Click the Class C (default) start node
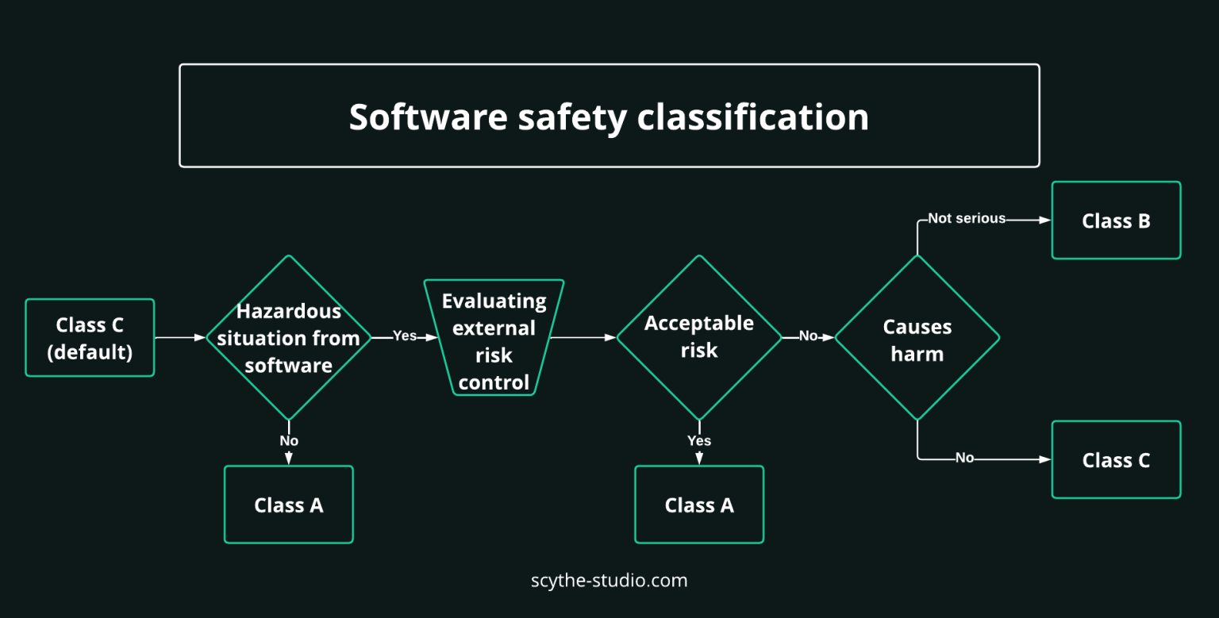This screenshot has height=618, width=1219. tap(90, 336)
